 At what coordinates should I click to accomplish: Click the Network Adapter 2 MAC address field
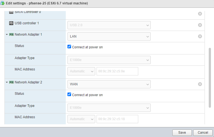click(x=117, y=119)
